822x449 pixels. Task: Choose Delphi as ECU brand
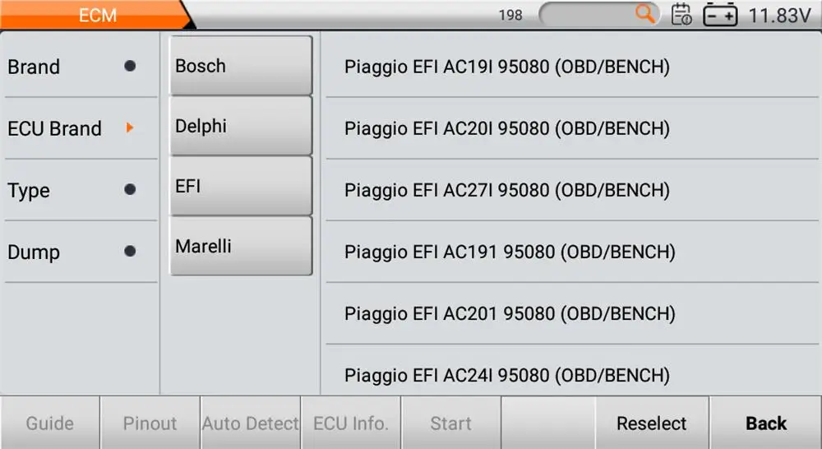(241, 127)
